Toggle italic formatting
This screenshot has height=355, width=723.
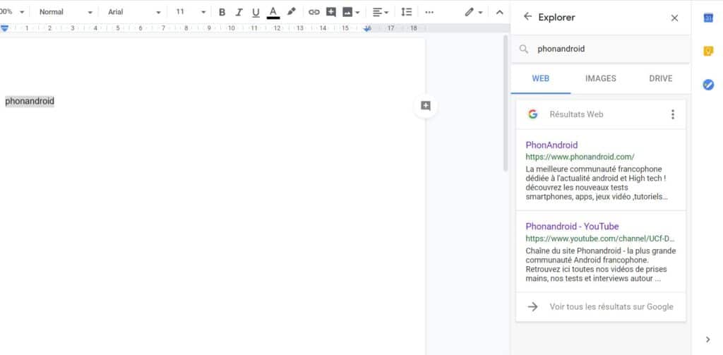[239, 13]
